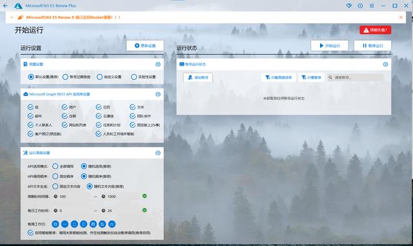
Task: Uncheck the 团队合作 API checkbox
Action: 132,116
